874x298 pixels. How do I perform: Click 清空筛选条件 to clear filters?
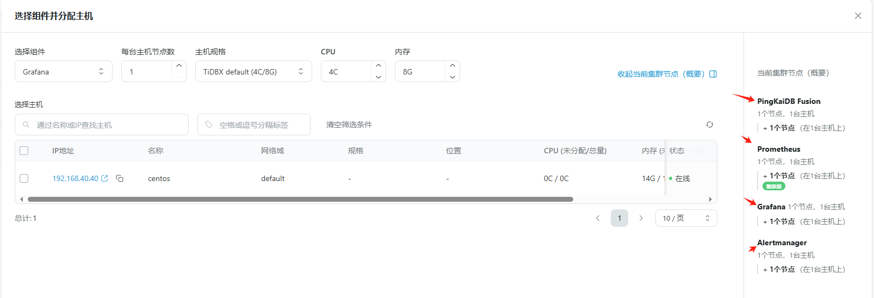click(x=349, y=125)
